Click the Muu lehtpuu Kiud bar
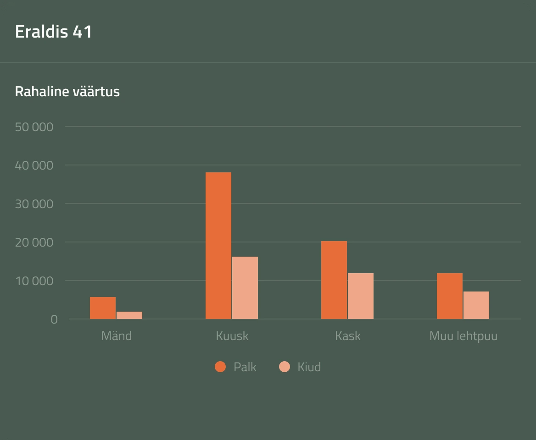 [x=476, y=305]
